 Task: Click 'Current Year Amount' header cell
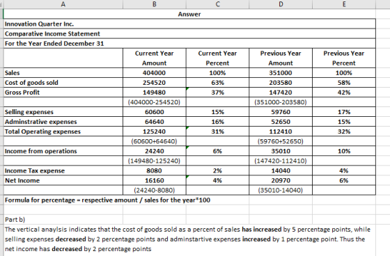pyautogui.click(x=155, y=58)
